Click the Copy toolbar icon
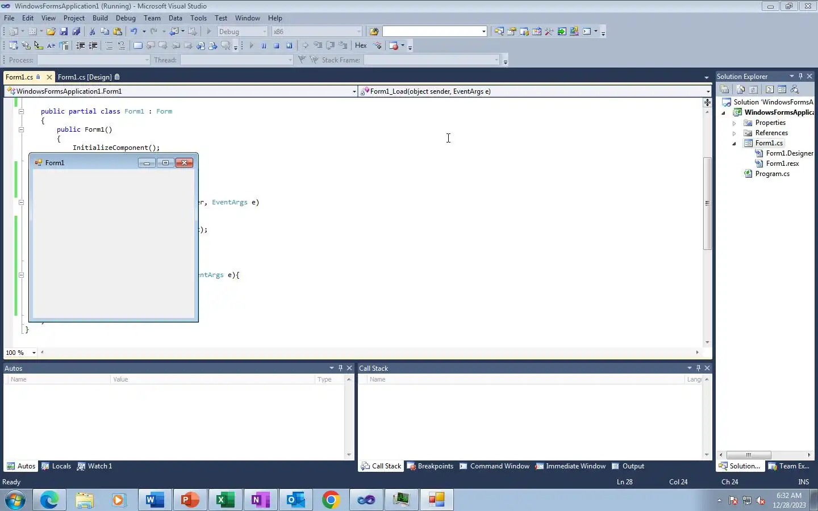 click(x=105, y=31)
